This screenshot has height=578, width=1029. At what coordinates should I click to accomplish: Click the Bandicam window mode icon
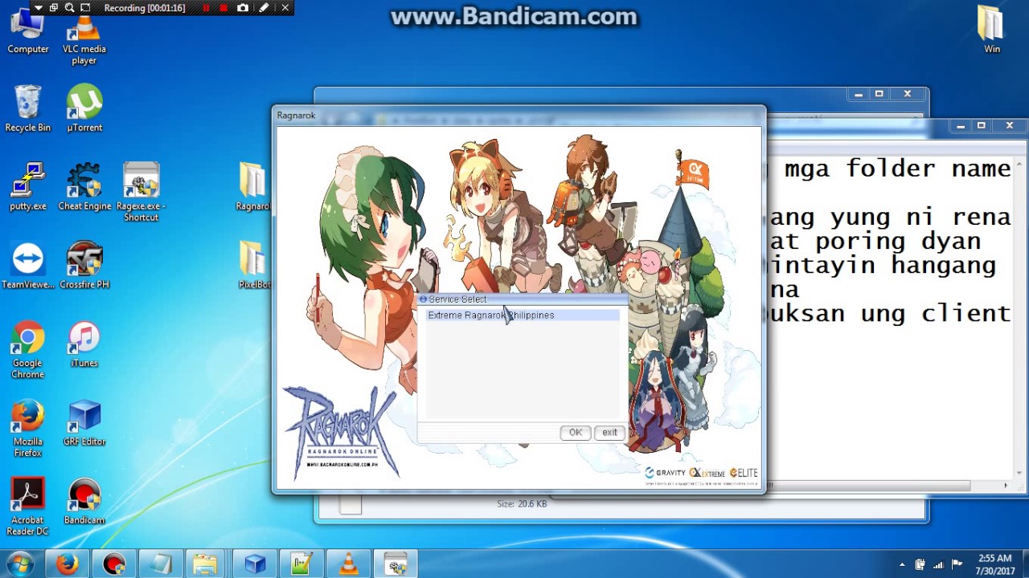tap(54, 8)
